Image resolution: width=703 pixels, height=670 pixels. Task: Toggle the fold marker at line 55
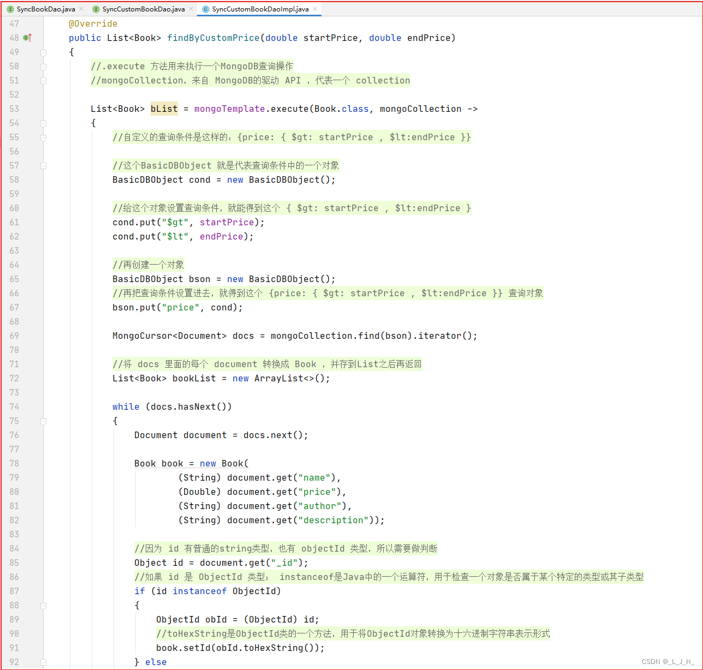tap(43, 137)
